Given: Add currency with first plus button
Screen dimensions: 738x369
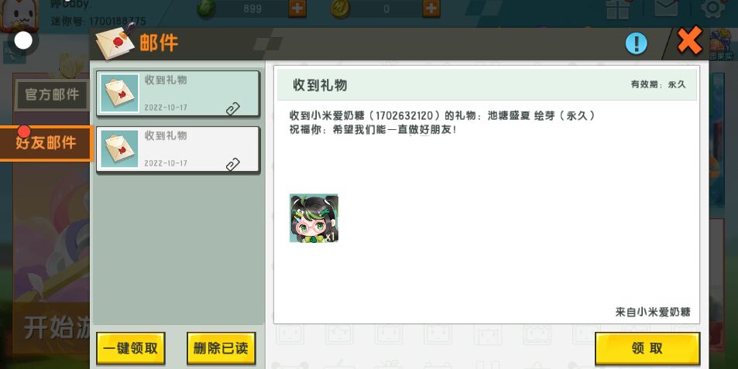Looking at the screenshot, I should [x=297, y=9].
